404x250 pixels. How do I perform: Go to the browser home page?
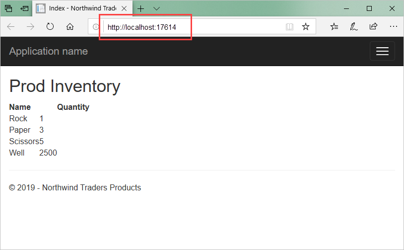(x=70, y=26)
